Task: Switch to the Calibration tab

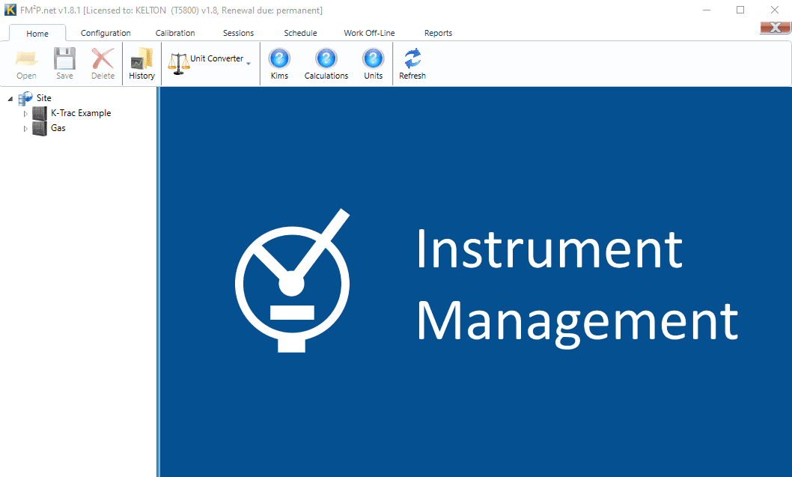Action: [x=174, y=33]
